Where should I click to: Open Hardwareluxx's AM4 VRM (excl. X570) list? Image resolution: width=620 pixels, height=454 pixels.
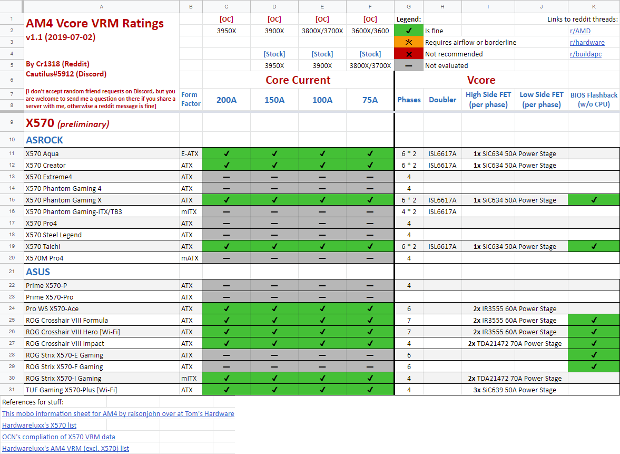pos(66,448)
